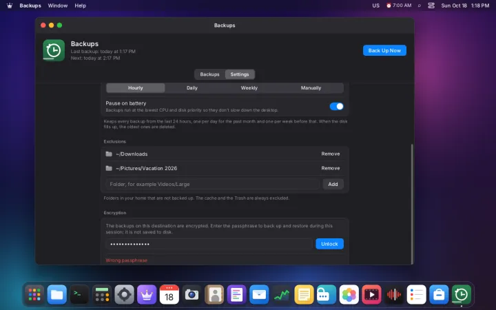The image size is (496, 310).
Task: Open the Help menu
Action: coord(81,6)
